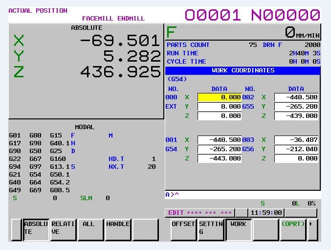The height and width of the screenshot is (250, 331).
Task: Select the EXT Z offset data field
Action: tap(220, 116)
